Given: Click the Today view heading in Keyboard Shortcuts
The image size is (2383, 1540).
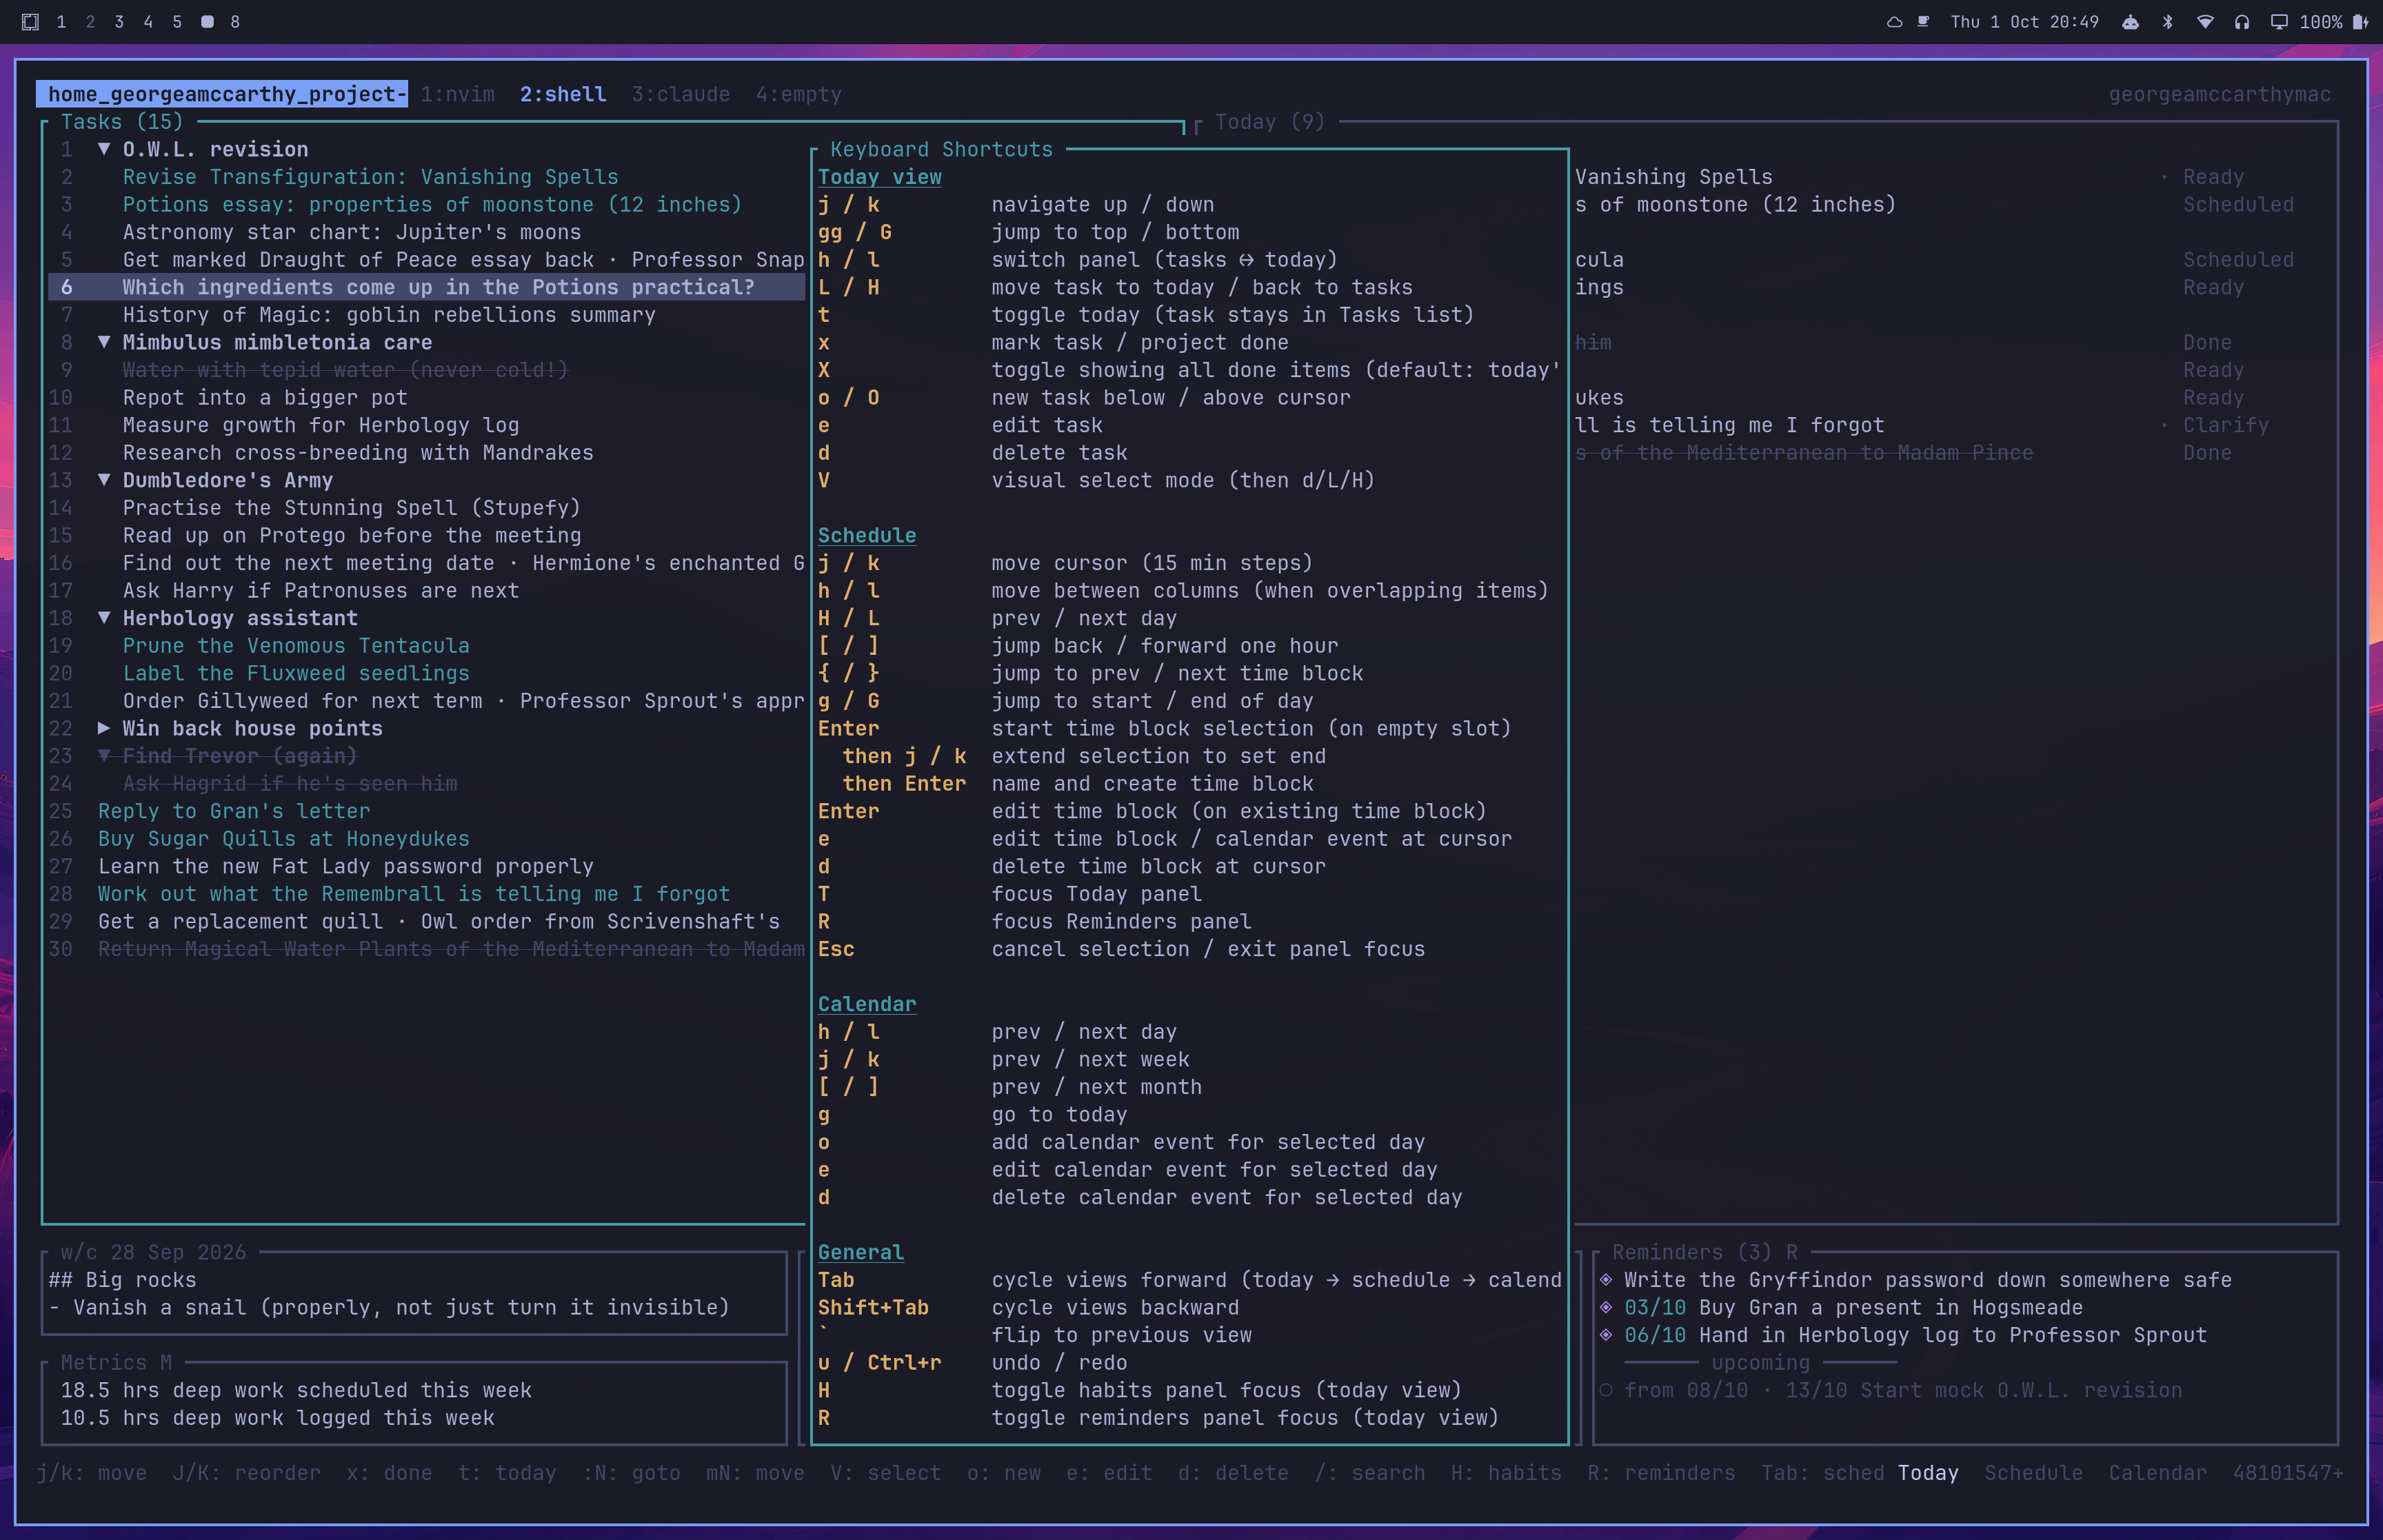Looking at the screenshot, I should tap(880, 177).
